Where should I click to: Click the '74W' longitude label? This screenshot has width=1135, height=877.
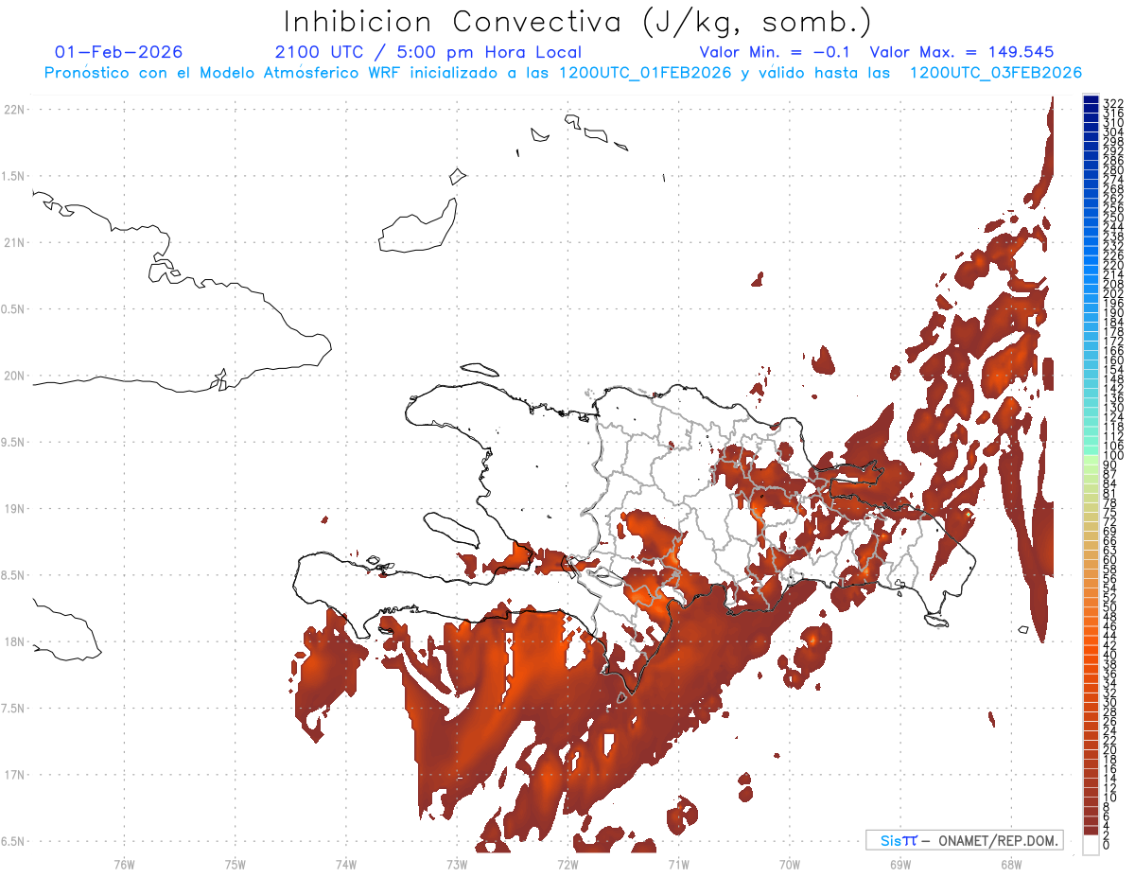(x=345, y=863)
